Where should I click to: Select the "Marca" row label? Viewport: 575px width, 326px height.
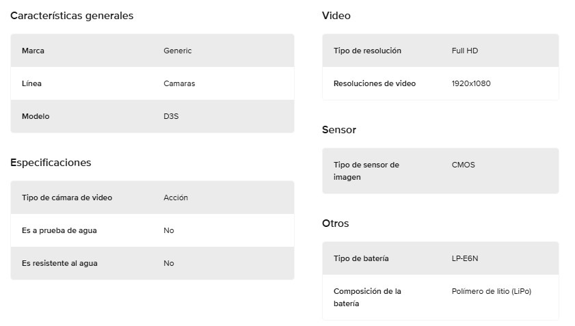[33, 51]
